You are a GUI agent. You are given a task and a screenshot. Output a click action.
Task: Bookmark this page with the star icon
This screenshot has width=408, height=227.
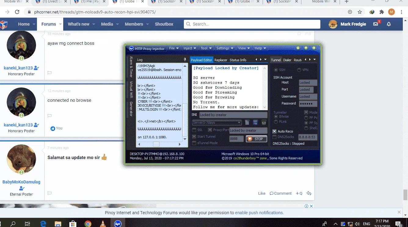click(360, 12)
